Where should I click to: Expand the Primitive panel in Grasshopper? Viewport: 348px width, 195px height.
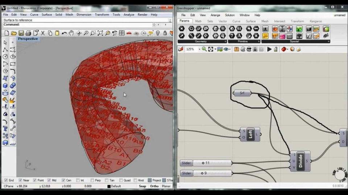tap(259, 42)
